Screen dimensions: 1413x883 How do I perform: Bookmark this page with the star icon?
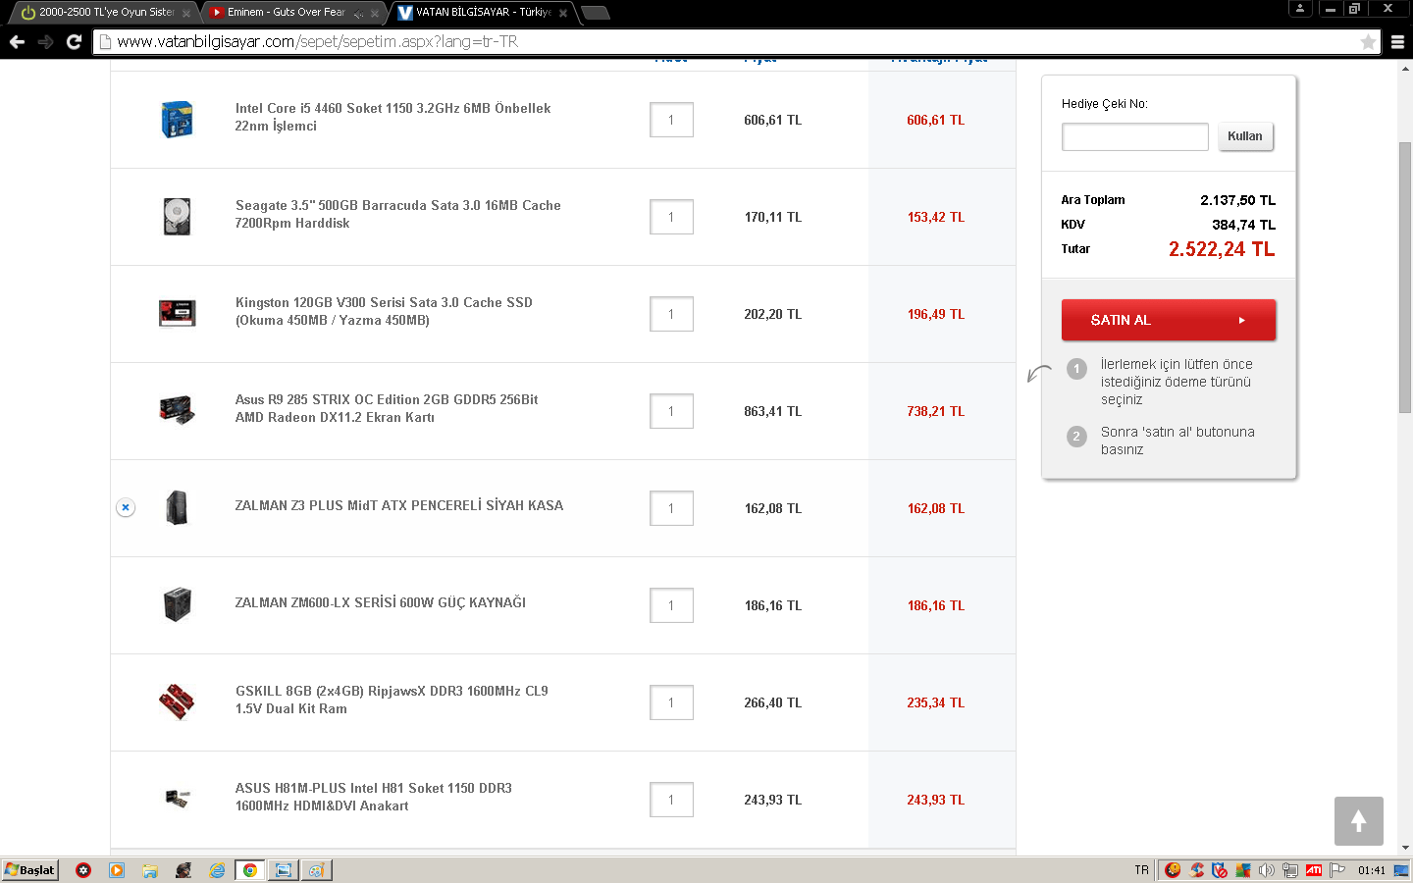tap(1368, 41)
